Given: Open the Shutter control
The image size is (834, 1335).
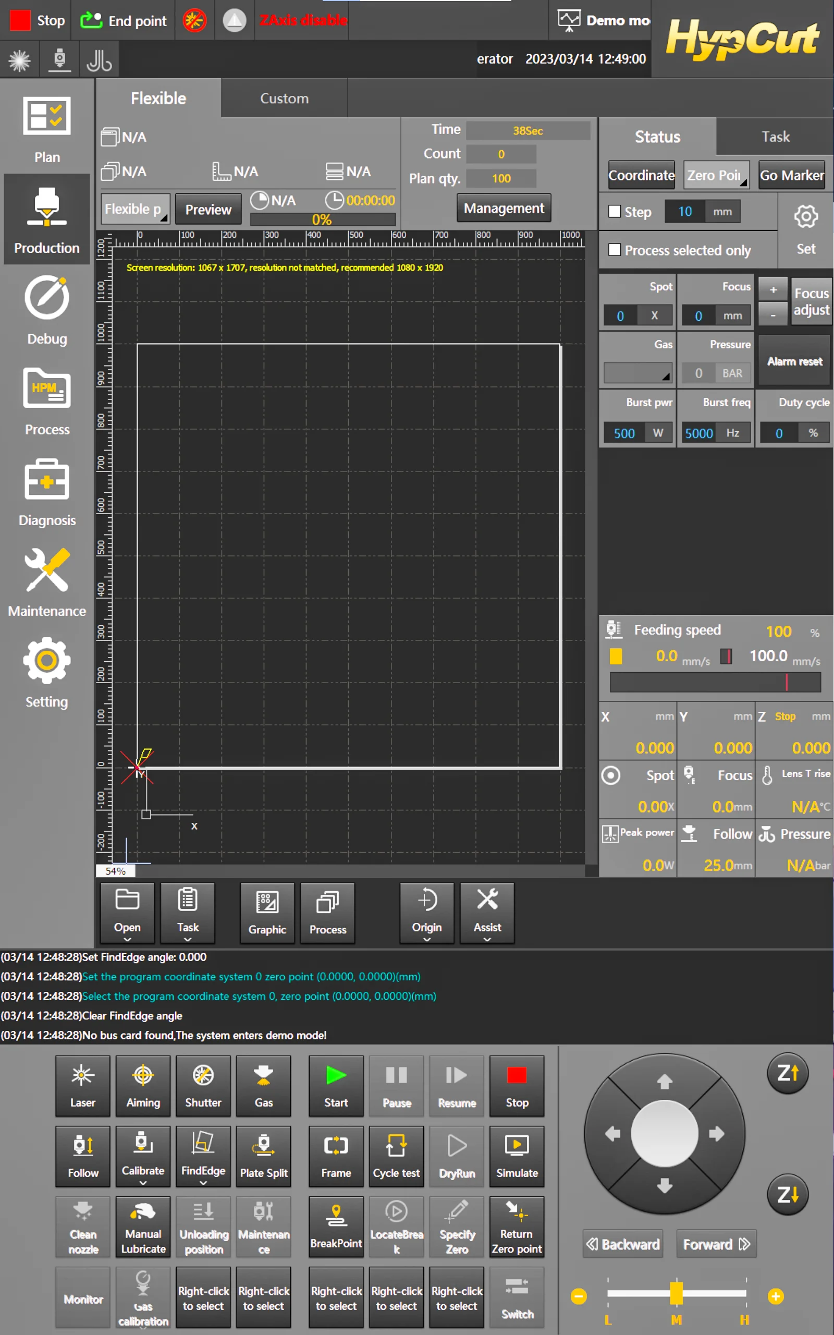Looking at the screenshot, I should click(x=203, y=1086).
